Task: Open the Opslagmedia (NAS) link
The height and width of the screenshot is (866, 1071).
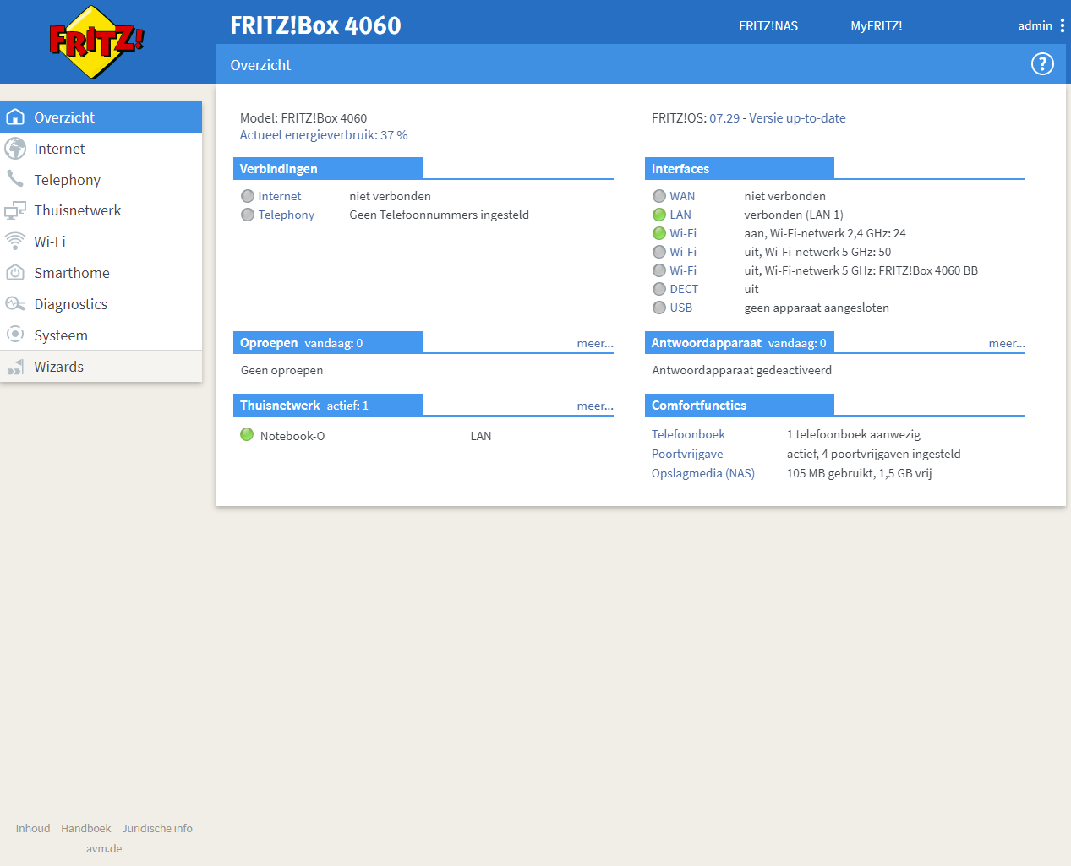Action: pos(703,473)
